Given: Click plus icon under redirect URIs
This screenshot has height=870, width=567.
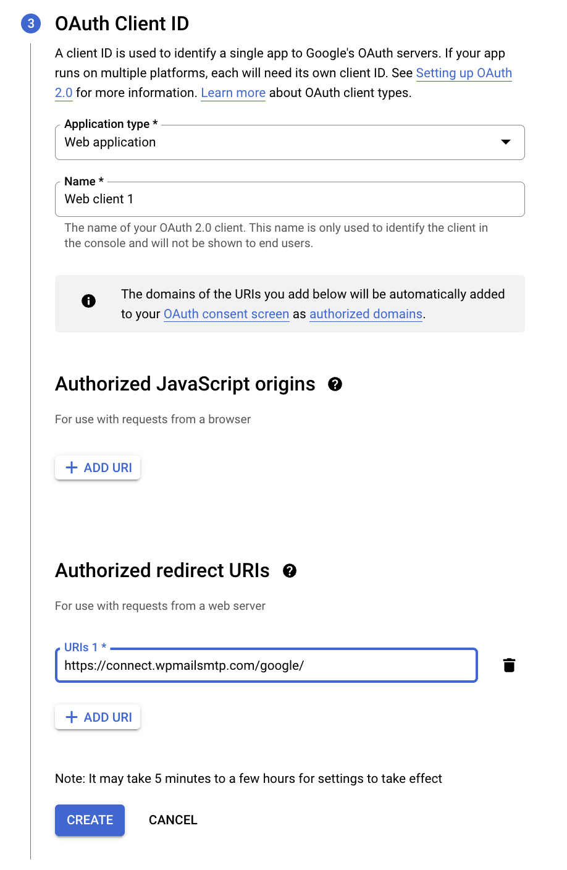Looking at the screenshot, I should click(x=72, y=717).
